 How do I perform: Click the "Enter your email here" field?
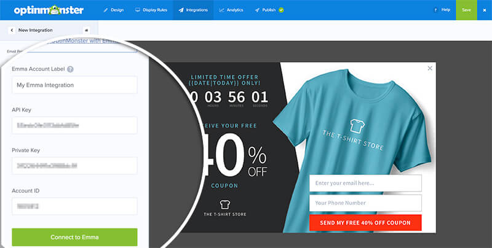tap(365, 183)
